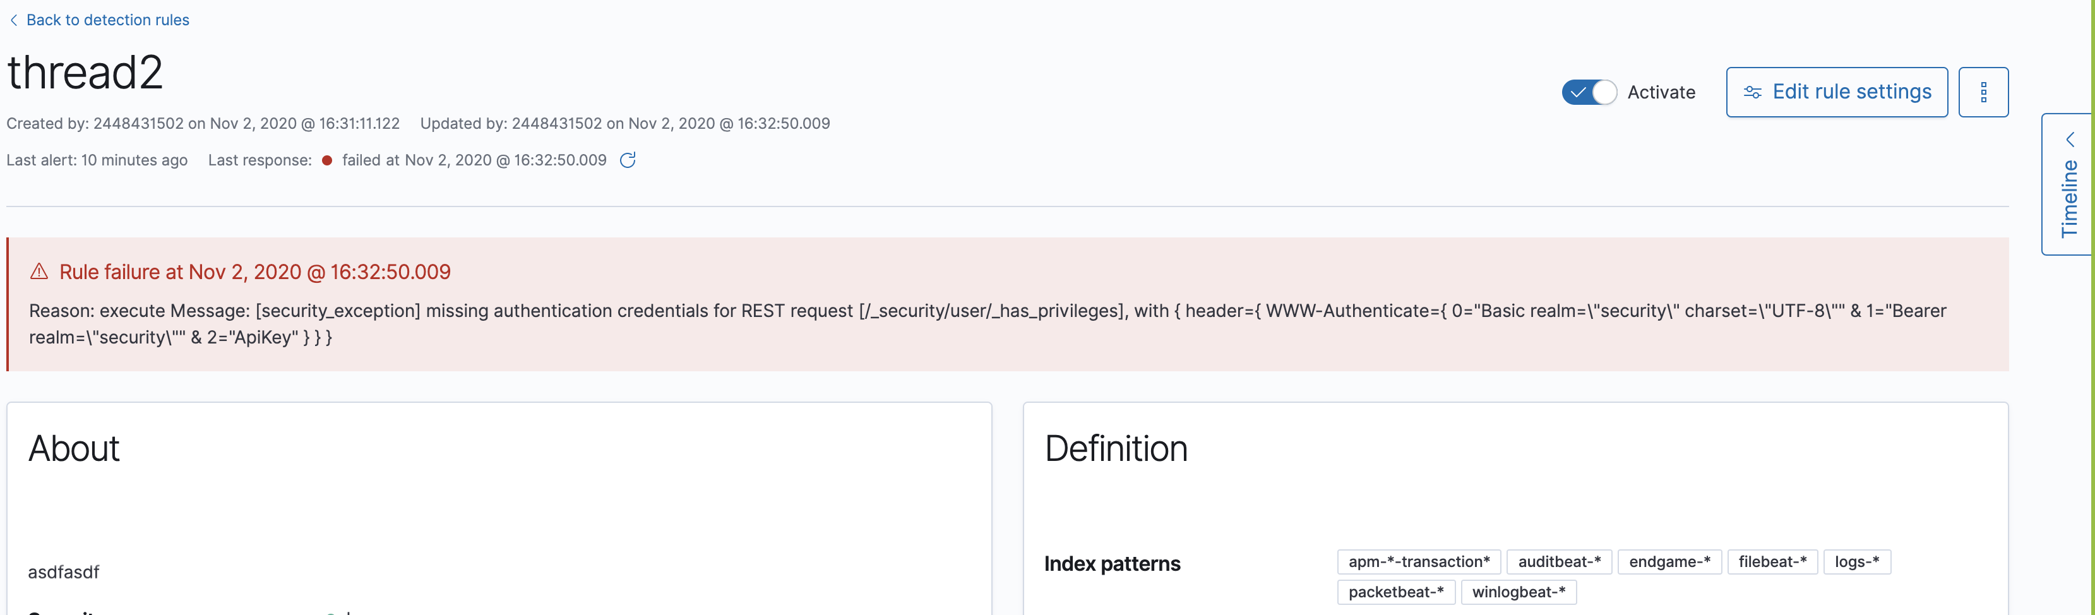Open Edit rule settings

coord(1836,92)
